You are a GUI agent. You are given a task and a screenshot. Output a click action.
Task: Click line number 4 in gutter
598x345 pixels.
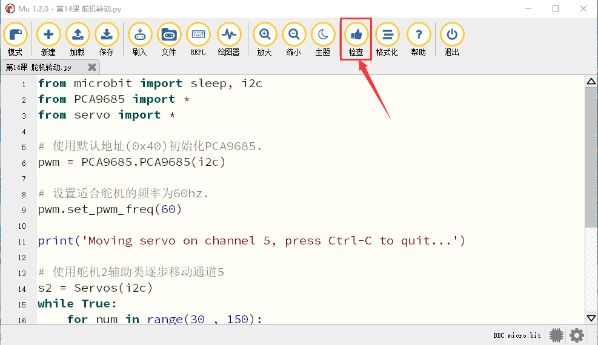(24, 132)
